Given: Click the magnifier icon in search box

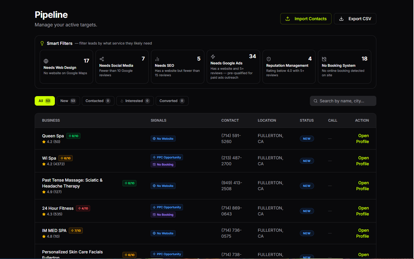Looking at the screenshot, I should click(x=316, y=101).
